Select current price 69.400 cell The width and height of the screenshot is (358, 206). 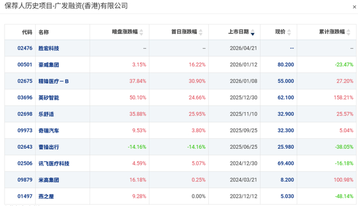click(x=285, y=163)
